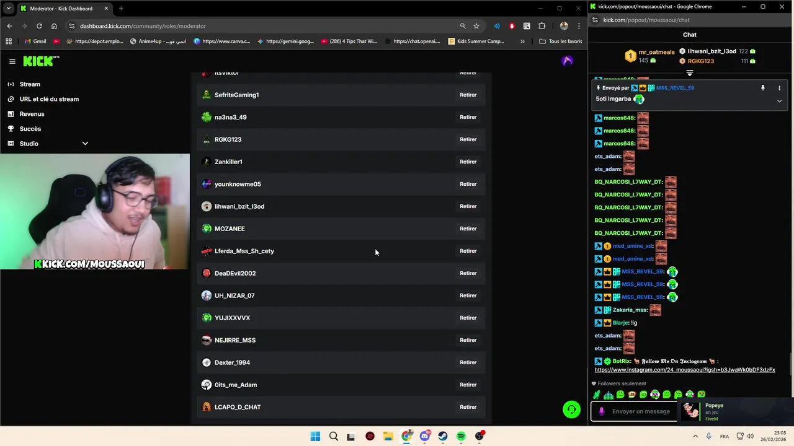Remove moderator RGKG123
Viewport: 794px width, 446px height.
(468, 139)
